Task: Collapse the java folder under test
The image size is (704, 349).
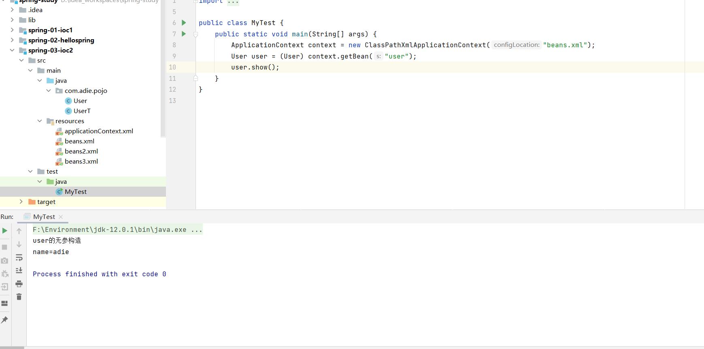Action: click(40, 181)
